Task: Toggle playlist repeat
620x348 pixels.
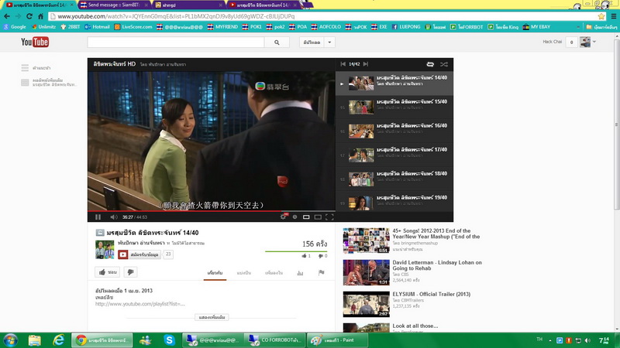Action: click(430, 64)
